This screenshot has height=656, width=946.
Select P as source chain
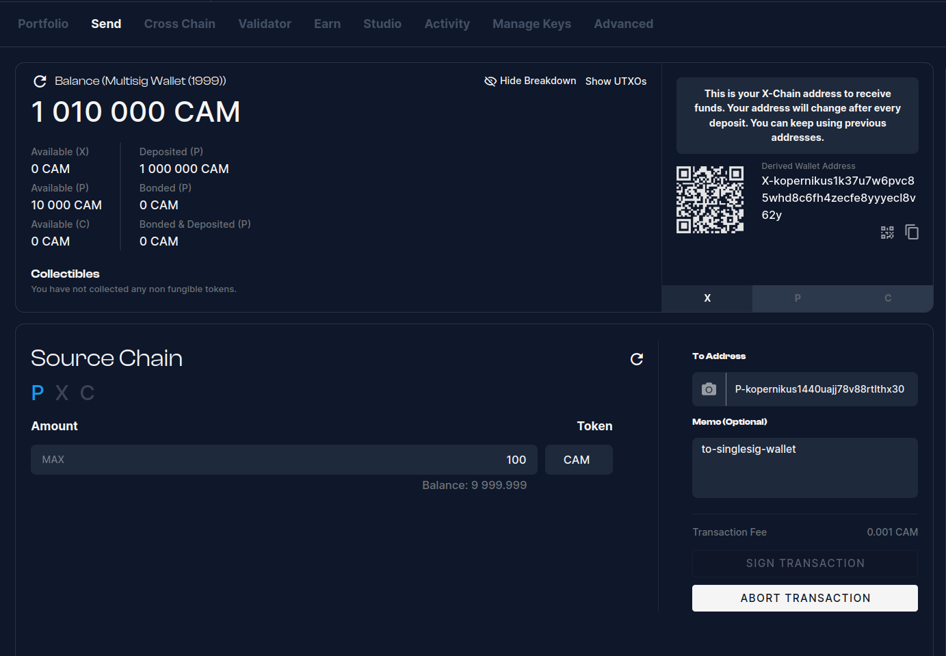pyautogui.click(x=38, y=393)
